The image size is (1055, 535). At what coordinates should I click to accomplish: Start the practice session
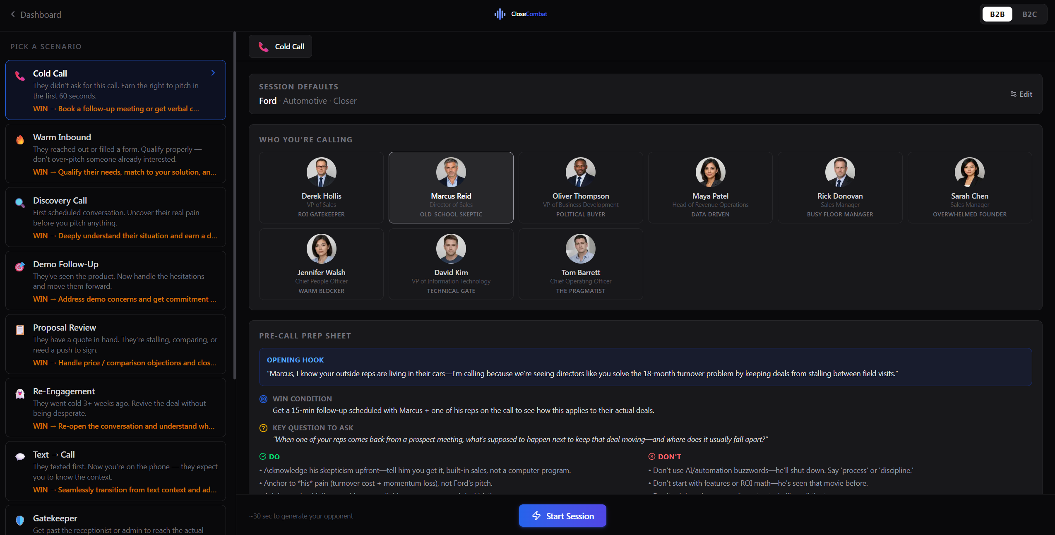[x=562, y=516]
